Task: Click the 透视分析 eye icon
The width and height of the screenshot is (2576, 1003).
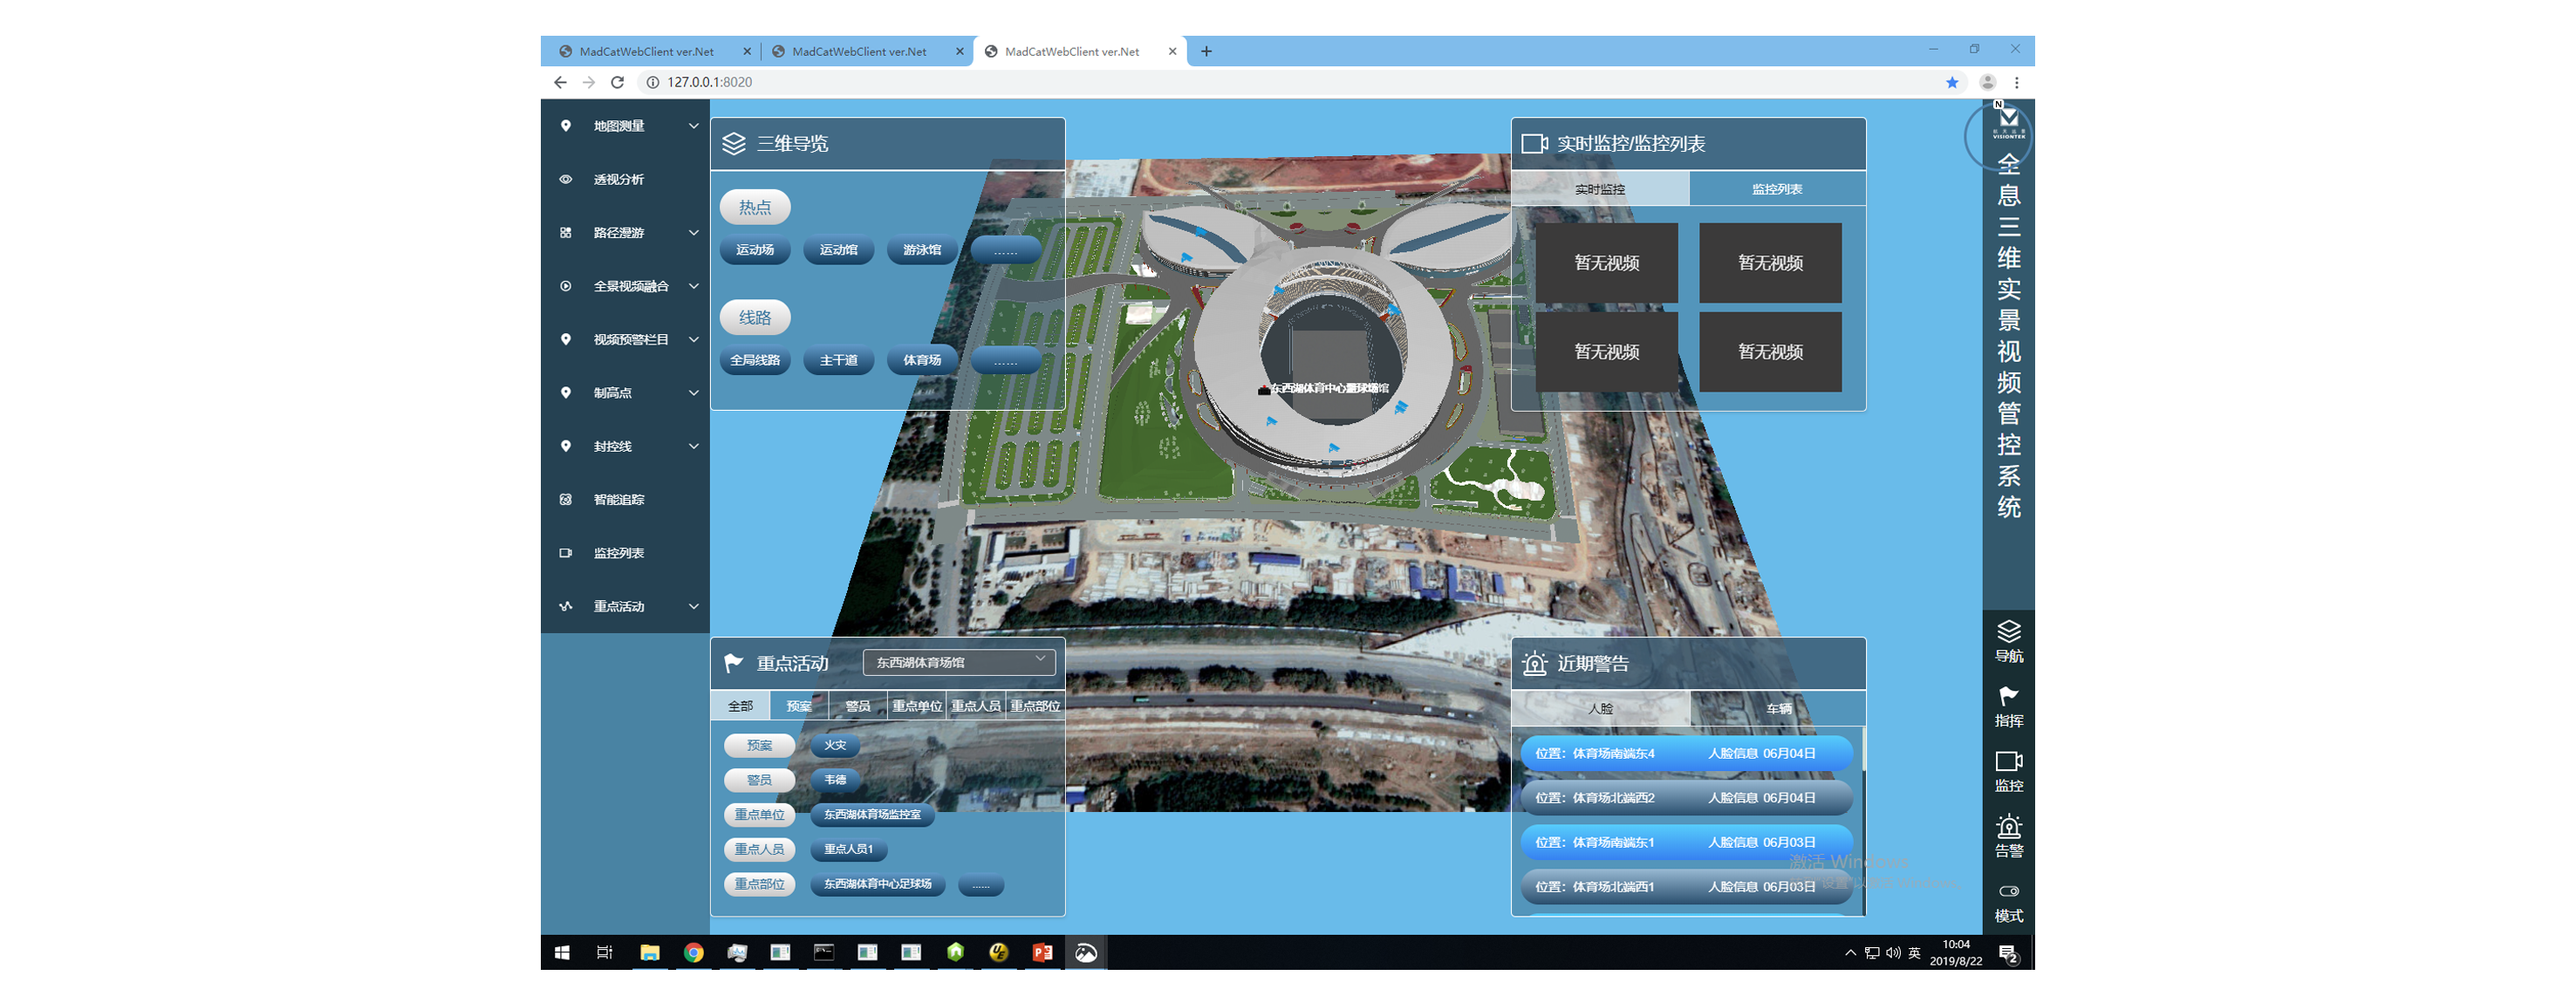Action: click(566, 179)
